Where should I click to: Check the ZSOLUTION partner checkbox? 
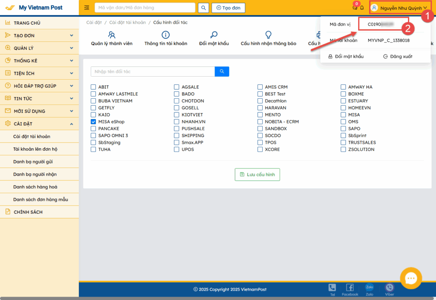(344, 149)
